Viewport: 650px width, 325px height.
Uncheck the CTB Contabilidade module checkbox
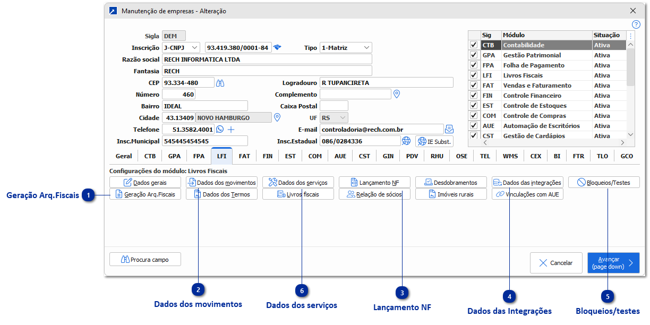(474, 45)
